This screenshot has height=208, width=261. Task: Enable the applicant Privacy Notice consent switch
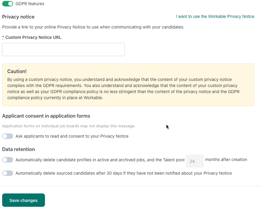tap(8, 136)
